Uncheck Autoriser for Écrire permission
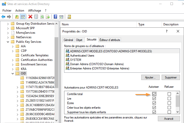This screenshot has height=123, width=184. 154,103
